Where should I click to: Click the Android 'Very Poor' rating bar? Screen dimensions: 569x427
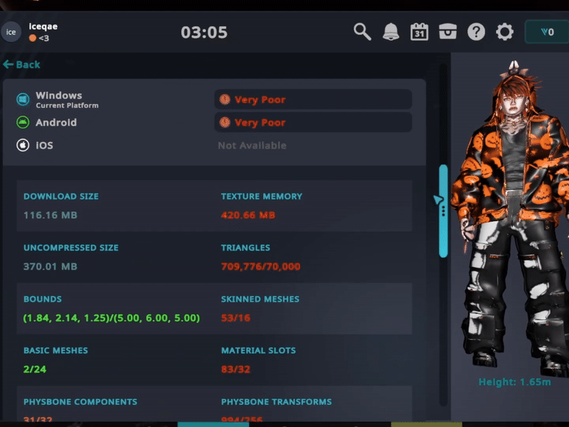pyautogui.click(x=313, y=122)
